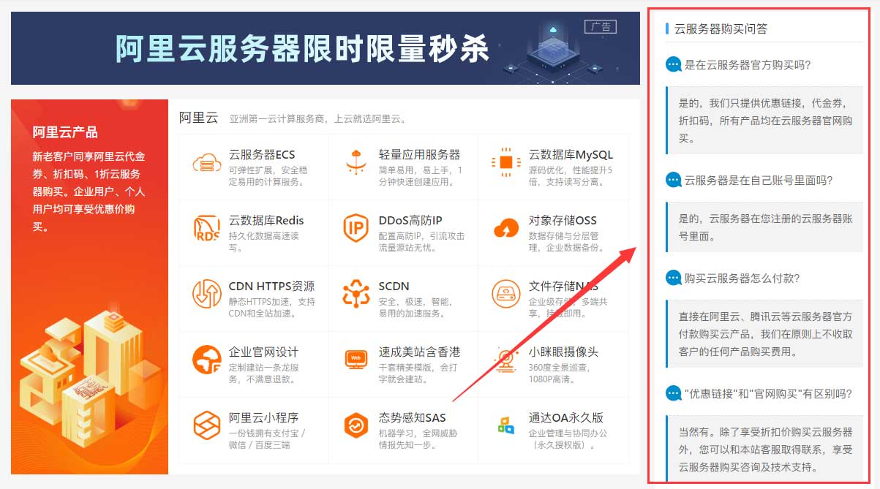Viewport: 880px width, 489px height.
Task: Open the 轻量应用服务器 product link
Action: click(x=419, y=155)
